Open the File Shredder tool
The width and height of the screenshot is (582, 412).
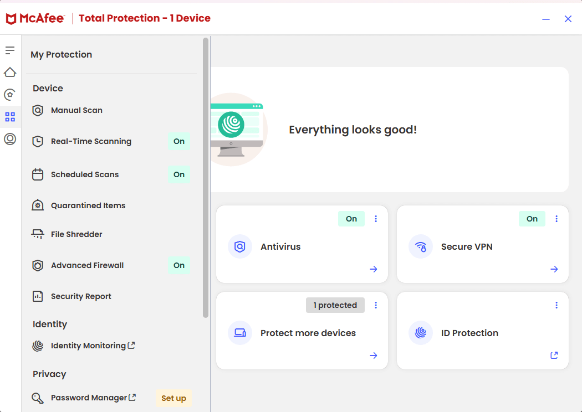[76, 234]
